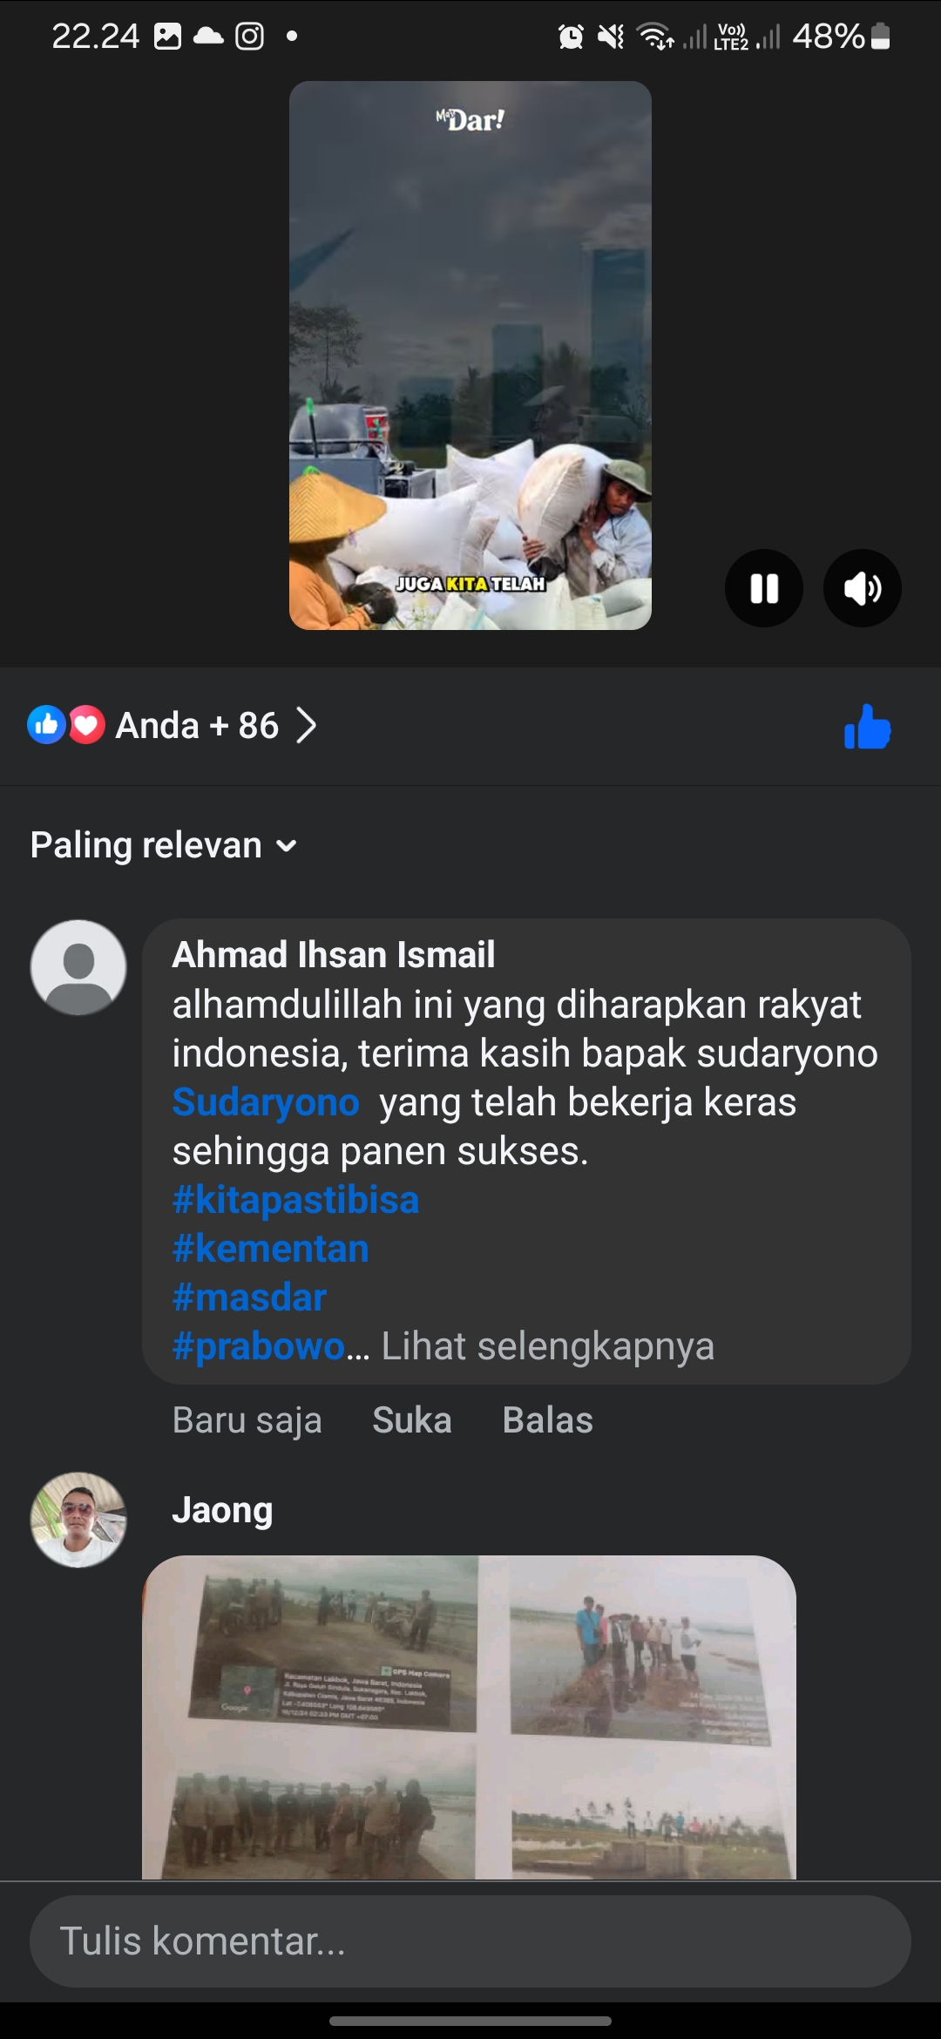Tap the Tulis komentar input field
The height and width of the screenshot is (2039, 941).
(470, 1941)
